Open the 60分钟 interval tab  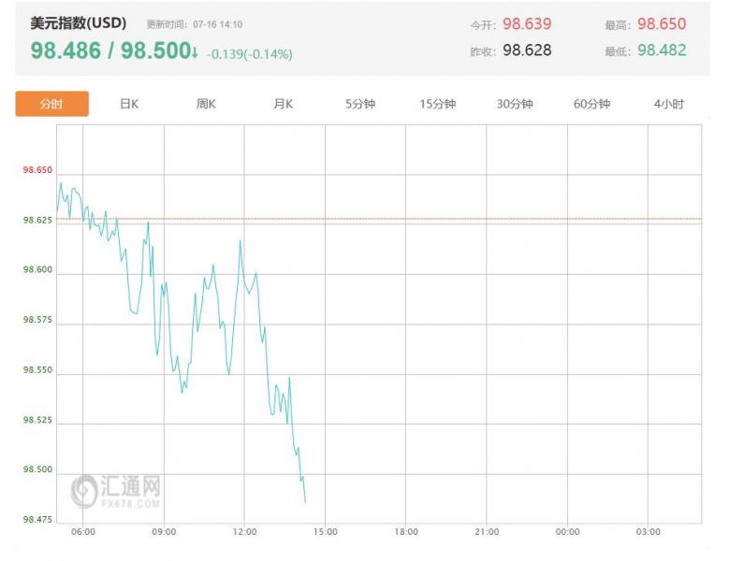[591, 104]
